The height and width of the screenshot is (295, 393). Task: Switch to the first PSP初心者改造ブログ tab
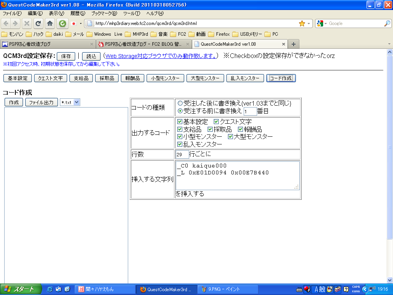tap(48, 44)
